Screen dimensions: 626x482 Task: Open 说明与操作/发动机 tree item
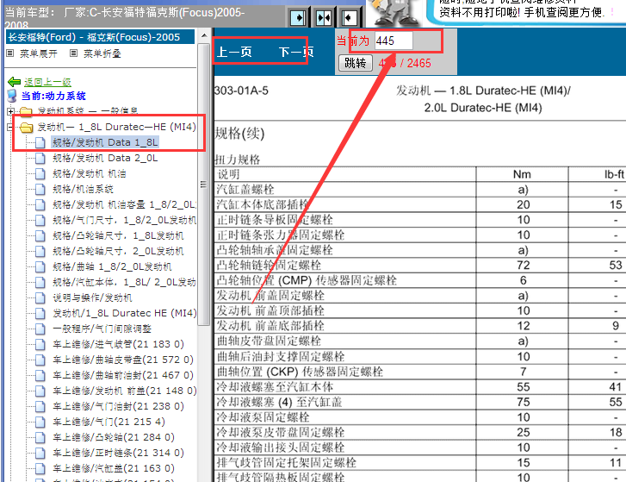92,297
